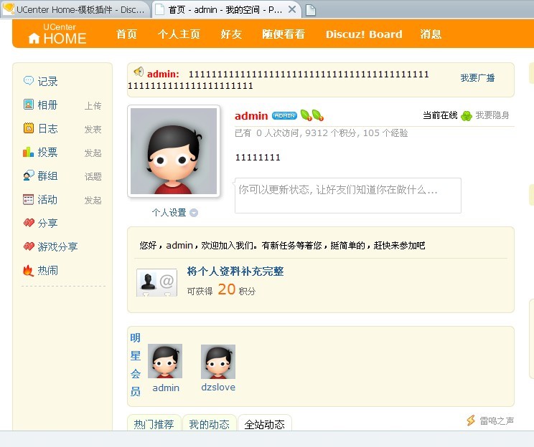This screenshot has height=447, width=534.
Task: Click the admin star member name
Action: pos(166,388)
